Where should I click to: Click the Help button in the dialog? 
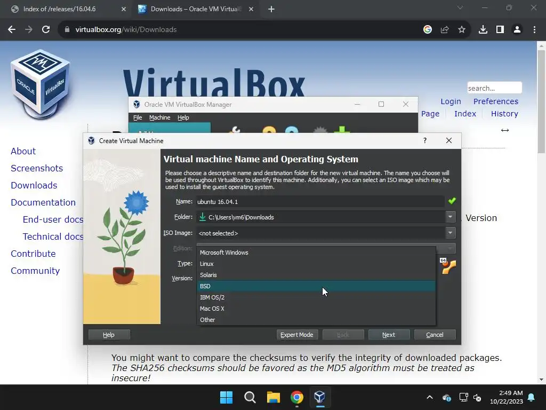point(109,335)
